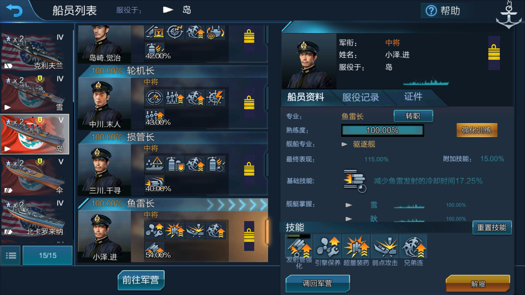The height and width of the screenshot is (295, 525).
Task: Select the 弱点攻击 skill icon
Action: click(x=385, y=246)
